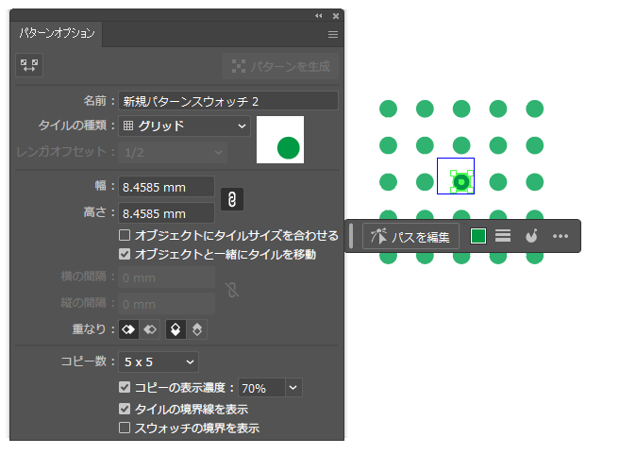Close the Pattern Options panel
Viewport: 636px width, 454px height.
coord(336,16)
